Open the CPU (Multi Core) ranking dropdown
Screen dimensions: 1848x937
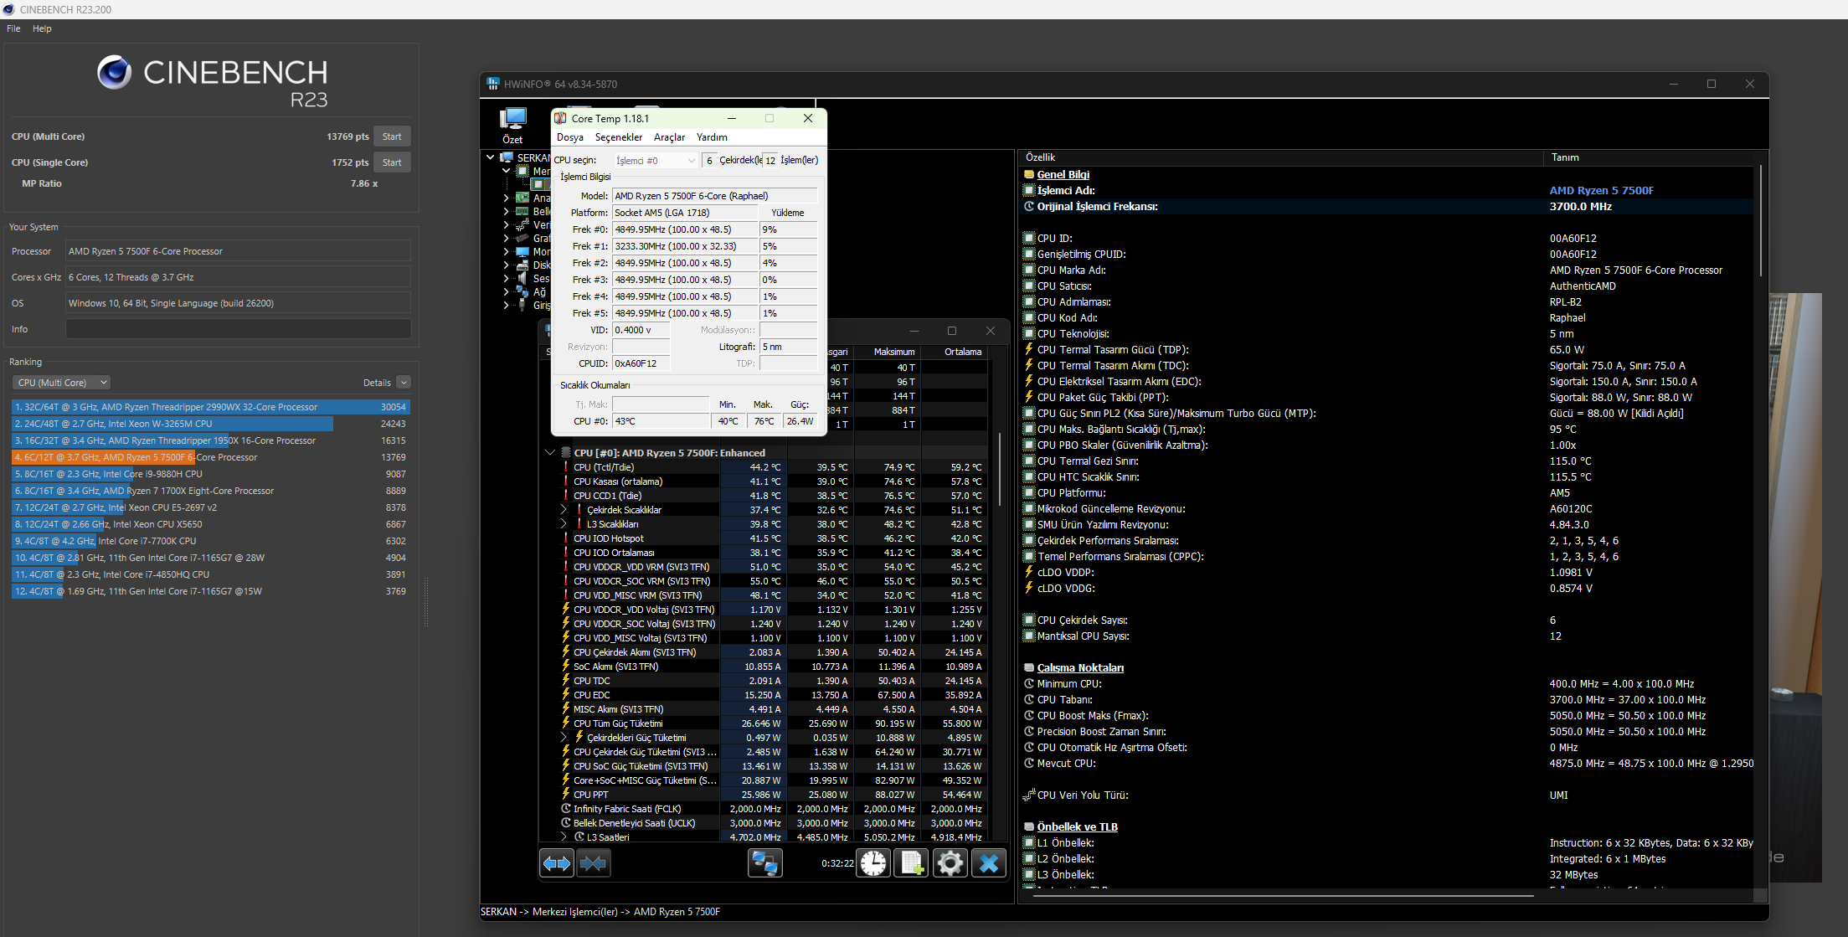tap(62, 382)
